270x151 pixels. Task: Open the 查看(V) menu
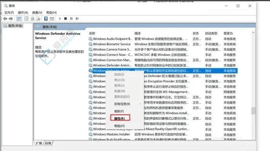(x=37, y=13)
